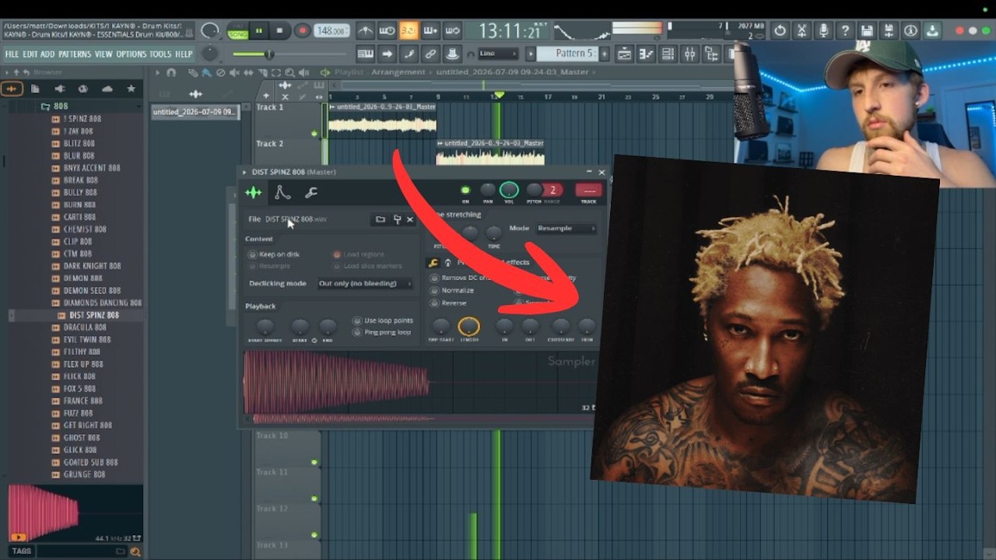Click the main pitch knob

(x=210, y=54)
